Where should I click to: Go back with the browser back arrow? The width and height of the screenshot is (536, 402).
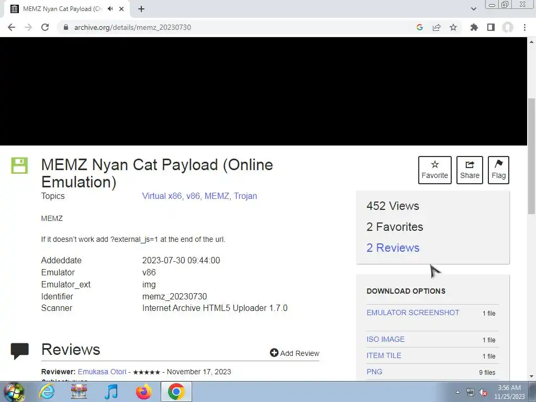(12, 27)
